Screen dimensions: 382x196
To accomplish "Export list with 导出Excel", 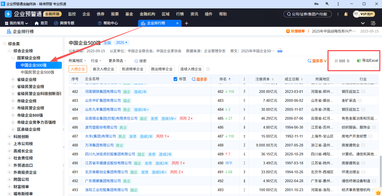I will (367, 61).
